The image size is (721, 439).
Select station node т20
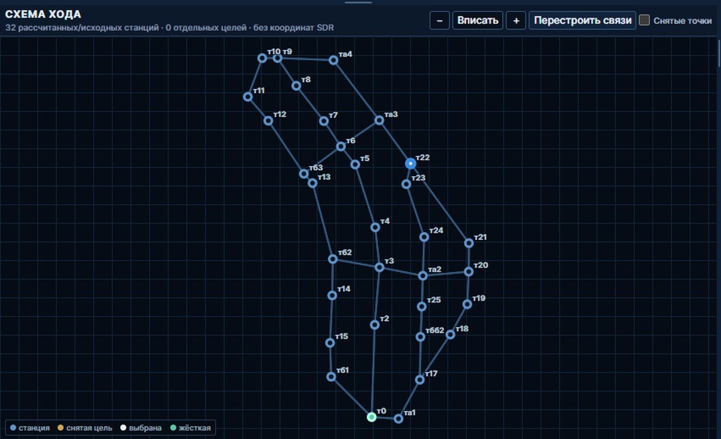pyautogui.click(x=469, y=272)
